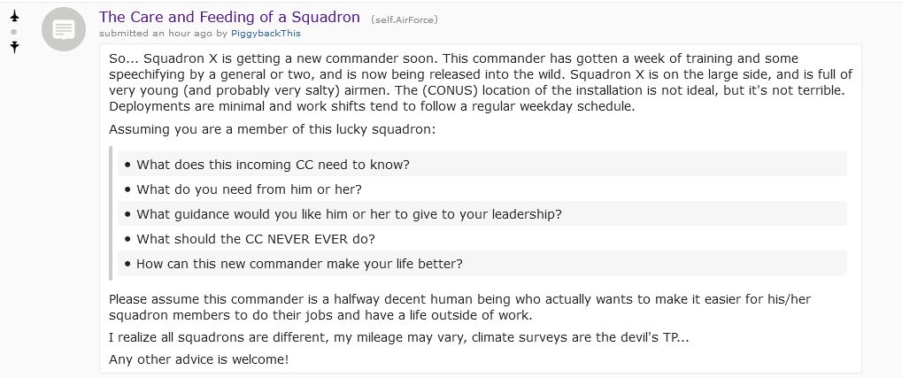The height and width of the screenshot is (378, 902).
Task: Click the "Assuming you are a member" line
Action: point(272,129)
